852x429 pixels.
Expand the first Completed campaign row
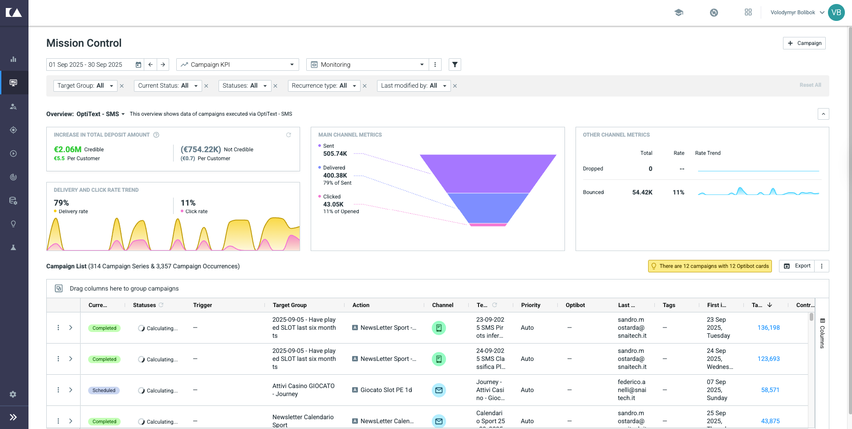click(70, 328)
